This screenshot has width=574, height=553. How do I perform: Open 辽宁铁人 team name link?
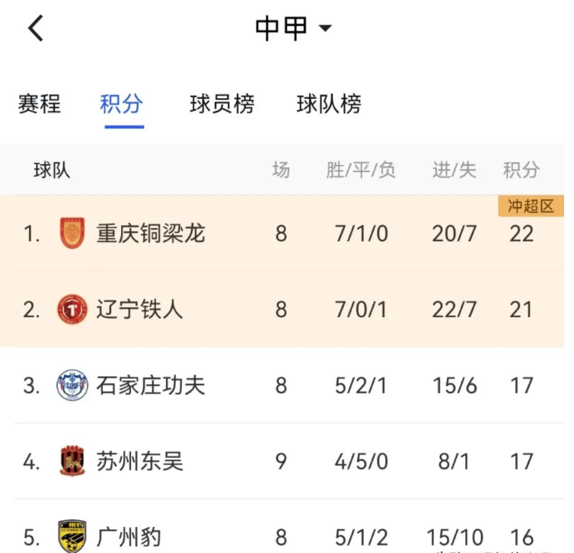coord(139,310)
